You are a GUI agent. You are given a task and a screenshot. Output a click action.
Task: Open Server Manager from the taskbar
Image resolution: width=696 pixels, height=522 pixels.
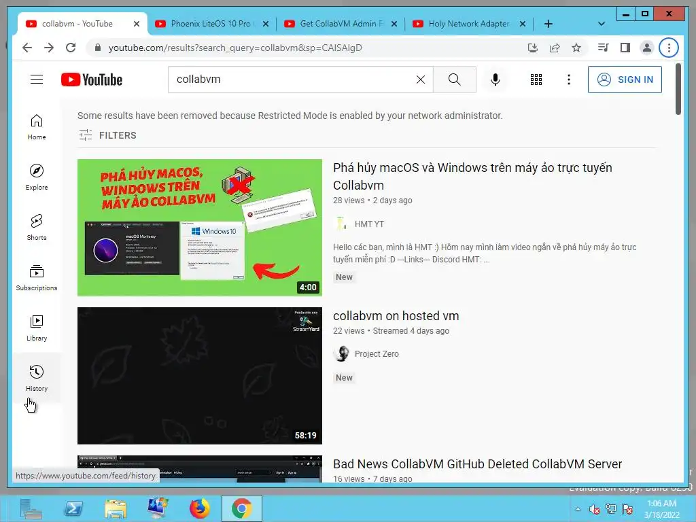pyautogui.click(x=31, y=508)
